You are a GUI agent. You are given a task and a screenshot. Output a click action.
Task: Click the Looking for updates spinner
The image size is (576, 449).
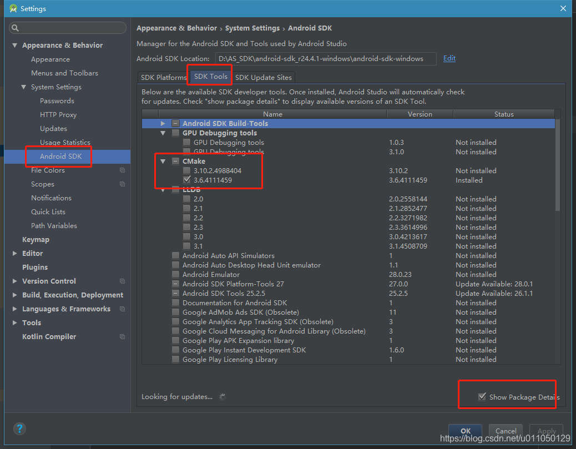[x=222, y=397]
